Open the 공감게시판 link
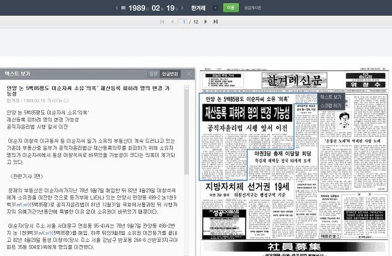 click(x=252, y=8)
